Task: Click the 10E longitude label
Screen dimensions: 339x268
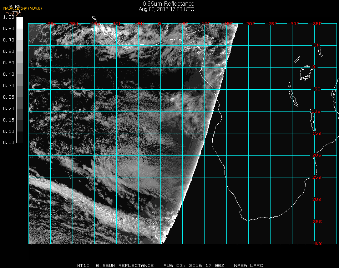Action: point(206,24)
